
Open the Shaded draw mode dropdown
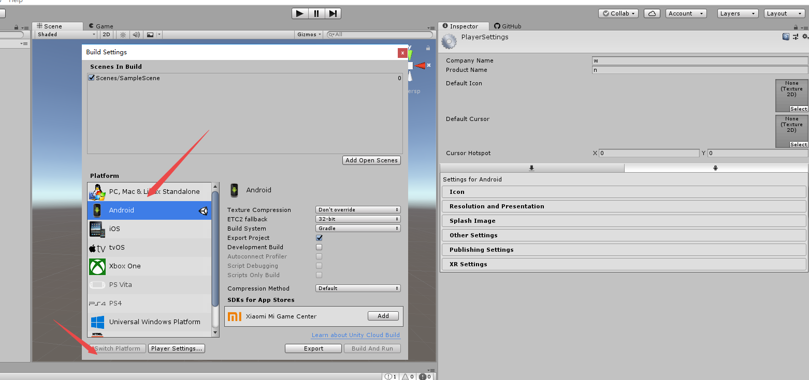[66, 35]
